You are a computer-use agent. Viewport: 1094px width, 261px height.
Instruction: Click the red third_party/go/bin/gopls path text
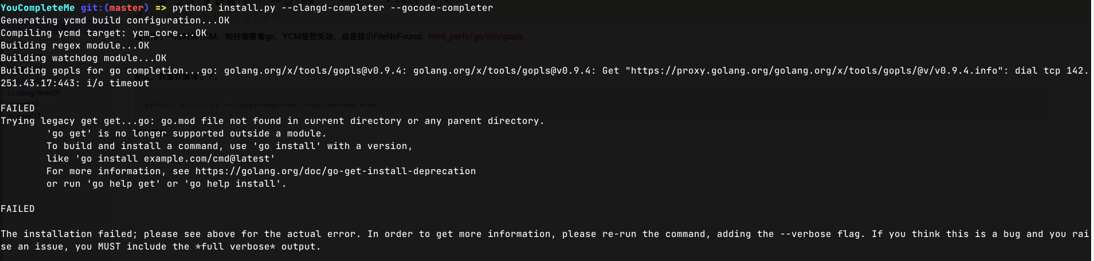click(x=475, y=37)
